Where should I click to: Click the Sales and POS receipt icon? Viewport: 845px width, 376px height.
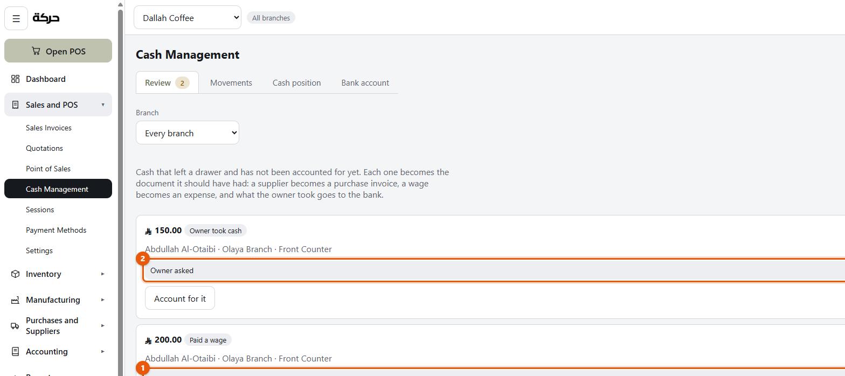pyautogui.click(x=15, y=105)
